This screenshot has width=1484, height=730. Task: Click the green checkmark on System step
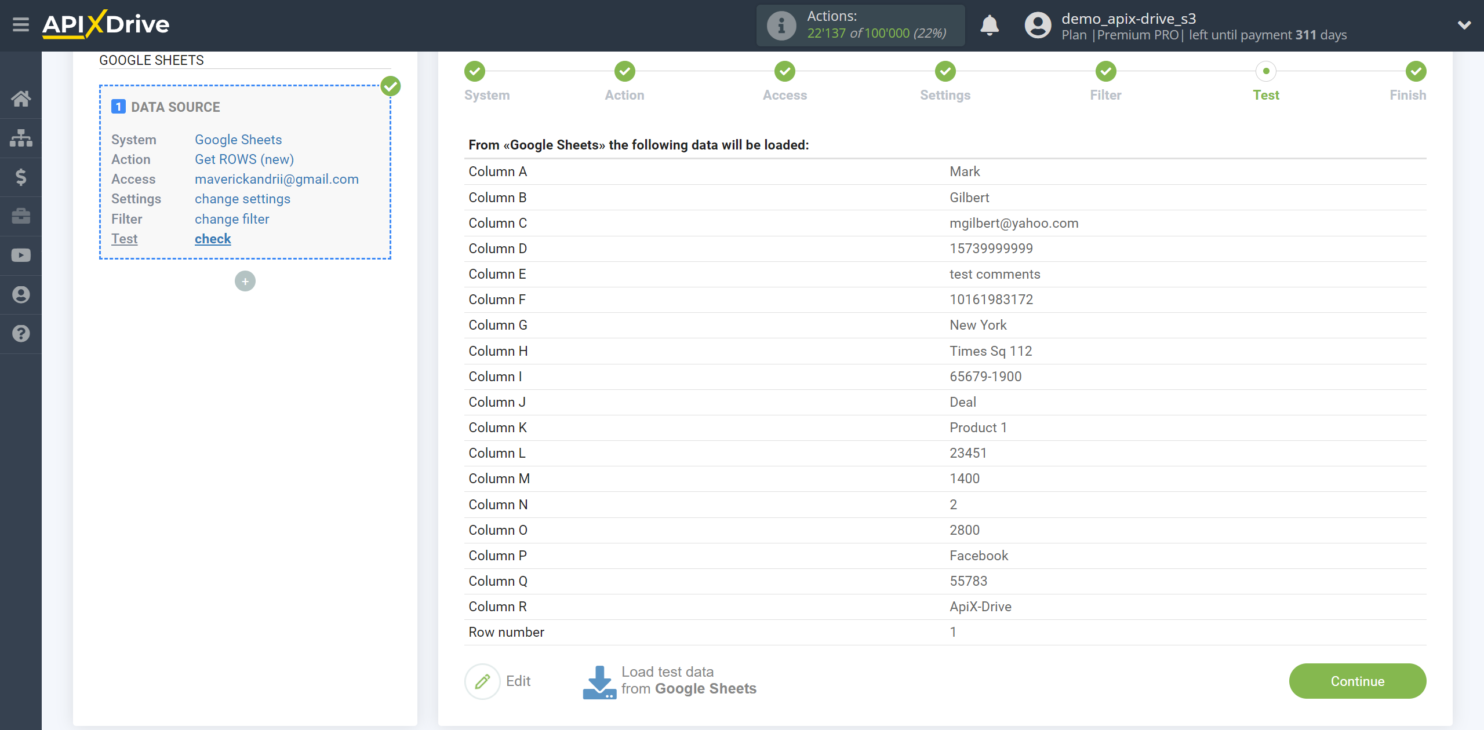[475, 71]
